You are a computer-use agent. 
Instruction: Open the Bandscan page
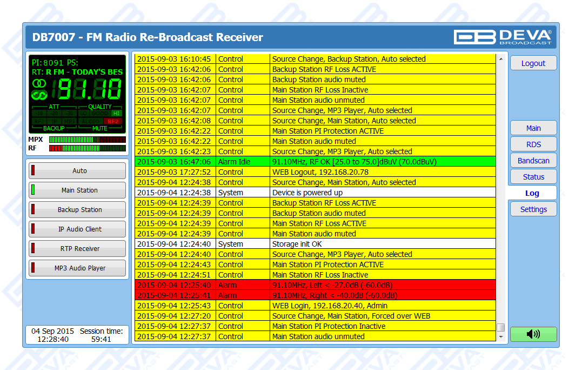coord(533,161)
